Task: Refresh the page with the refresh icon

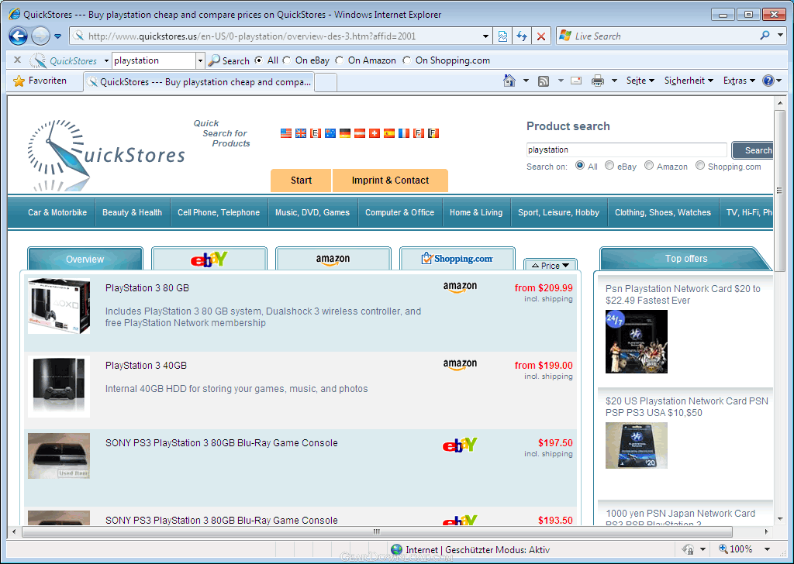Action: (x=522, y=36)
